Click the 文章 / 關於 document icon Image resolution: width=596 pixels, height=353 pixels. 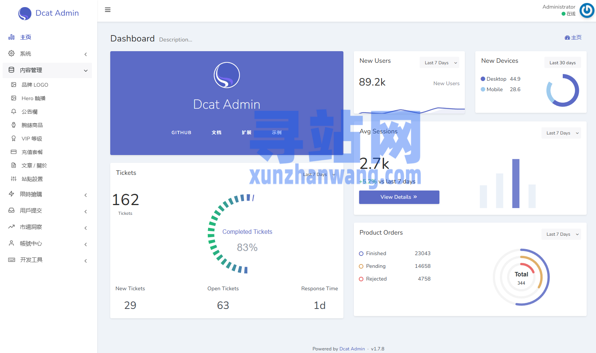(x=14, y=165)
